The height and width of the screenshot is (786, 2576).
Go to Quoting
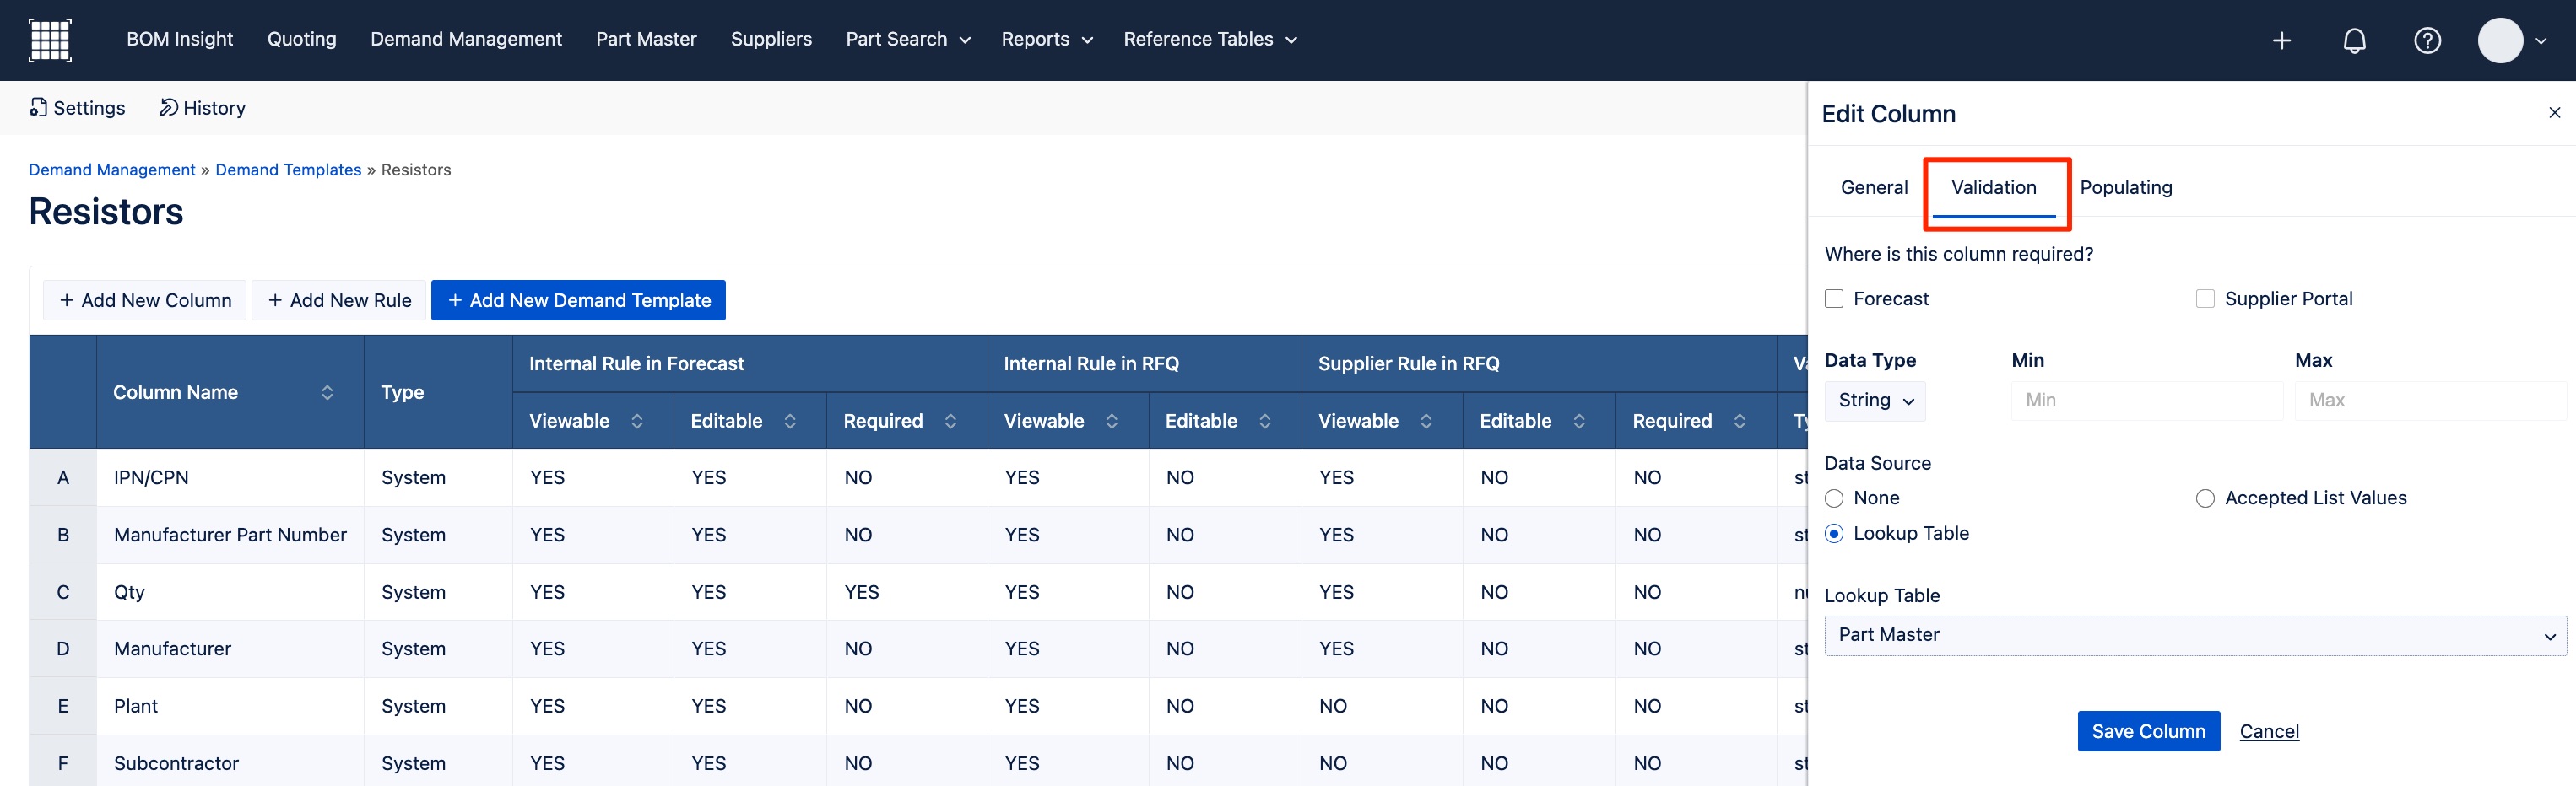[x=302, y=39]
